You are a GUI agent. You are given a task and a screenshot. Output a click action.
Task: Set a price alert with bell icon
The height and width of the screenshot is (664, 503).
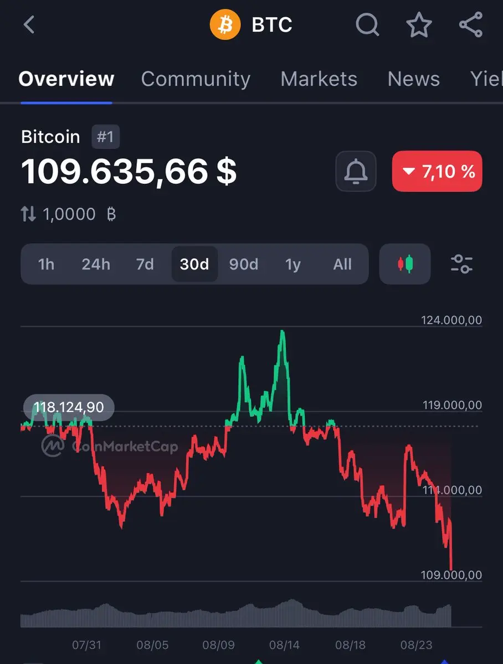(x=356, y=172)
